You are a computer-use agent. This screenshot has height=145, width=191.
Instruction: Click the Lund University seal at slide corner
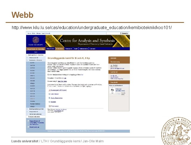(176, 131)
